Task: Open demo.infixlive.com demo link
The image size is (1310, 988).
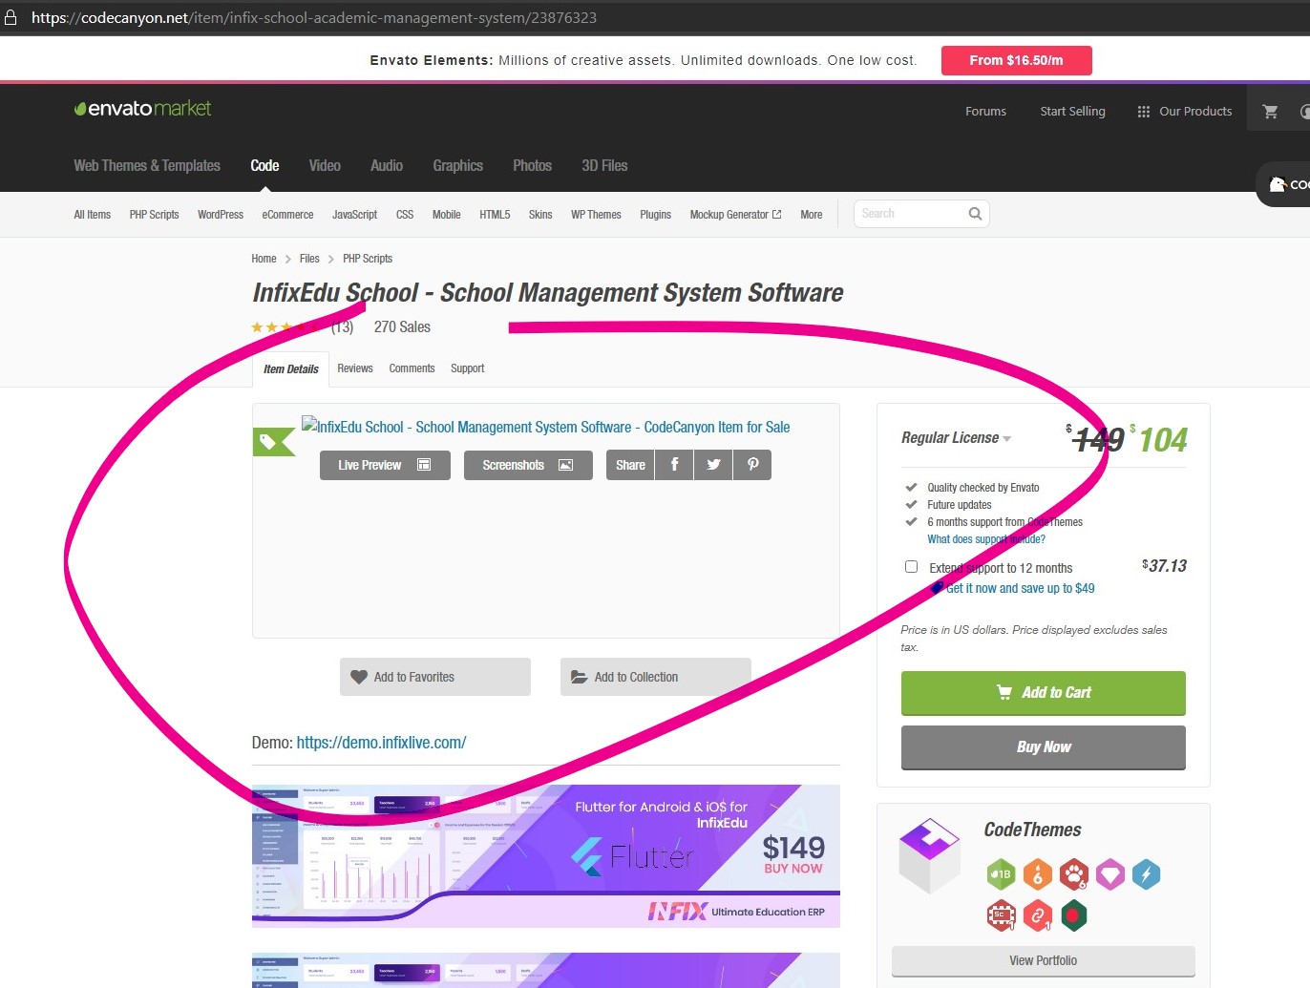Action: 381,743
